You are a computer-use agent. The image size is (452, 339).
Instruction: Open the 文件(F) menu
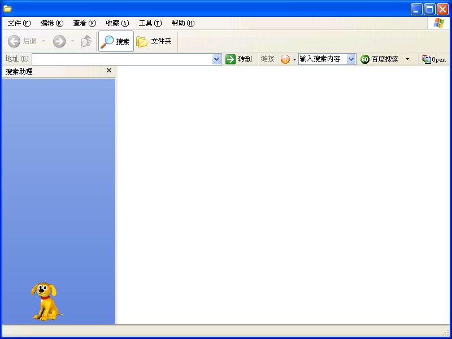pyautogui.click(x=19, y=23)
